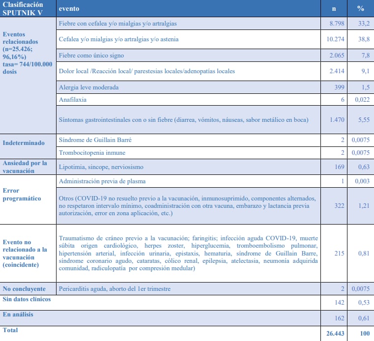Click the 'evento' column header
The image size is (374, 341).
(x=69, y=8)
